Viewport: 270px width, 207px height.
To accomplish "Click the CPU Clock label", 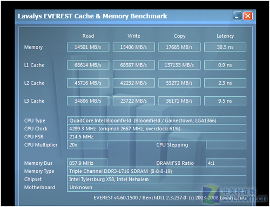I will [36, 129].
